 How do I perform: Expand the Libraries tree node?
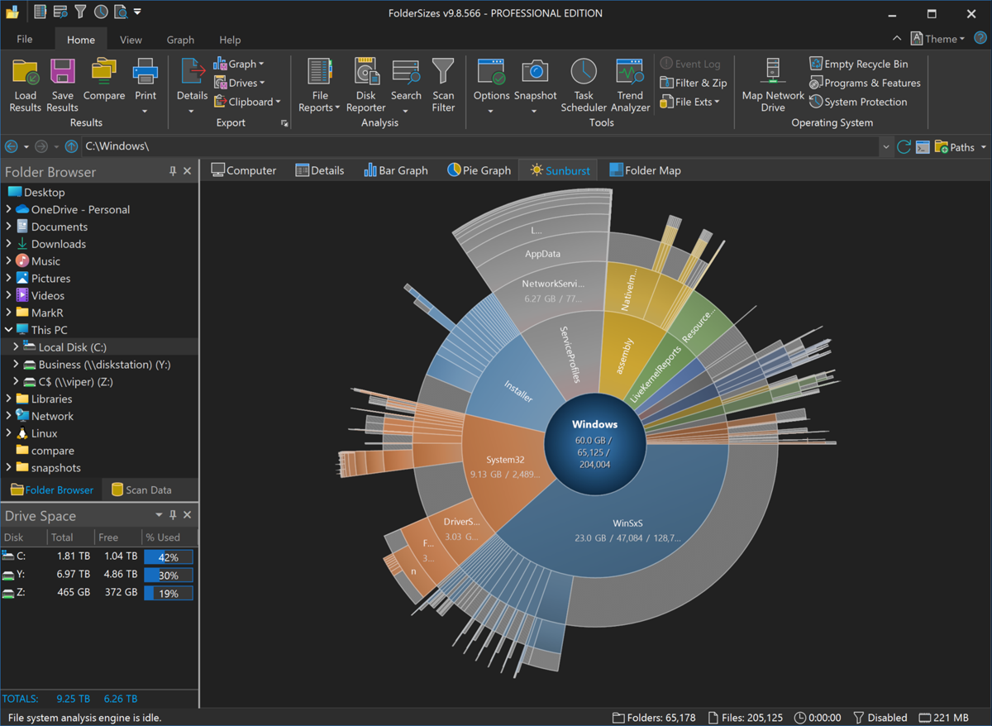click(x=8, y=399)
